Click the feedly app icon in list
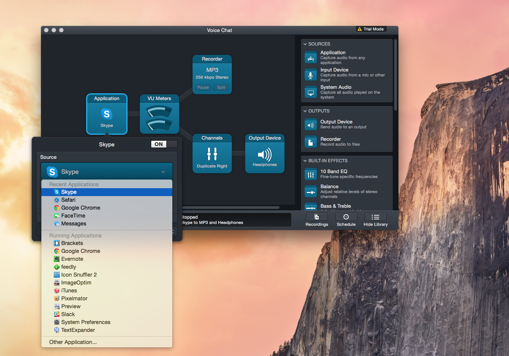The height and width of the screenshot is (356, 509). click(x=57, y=267)
